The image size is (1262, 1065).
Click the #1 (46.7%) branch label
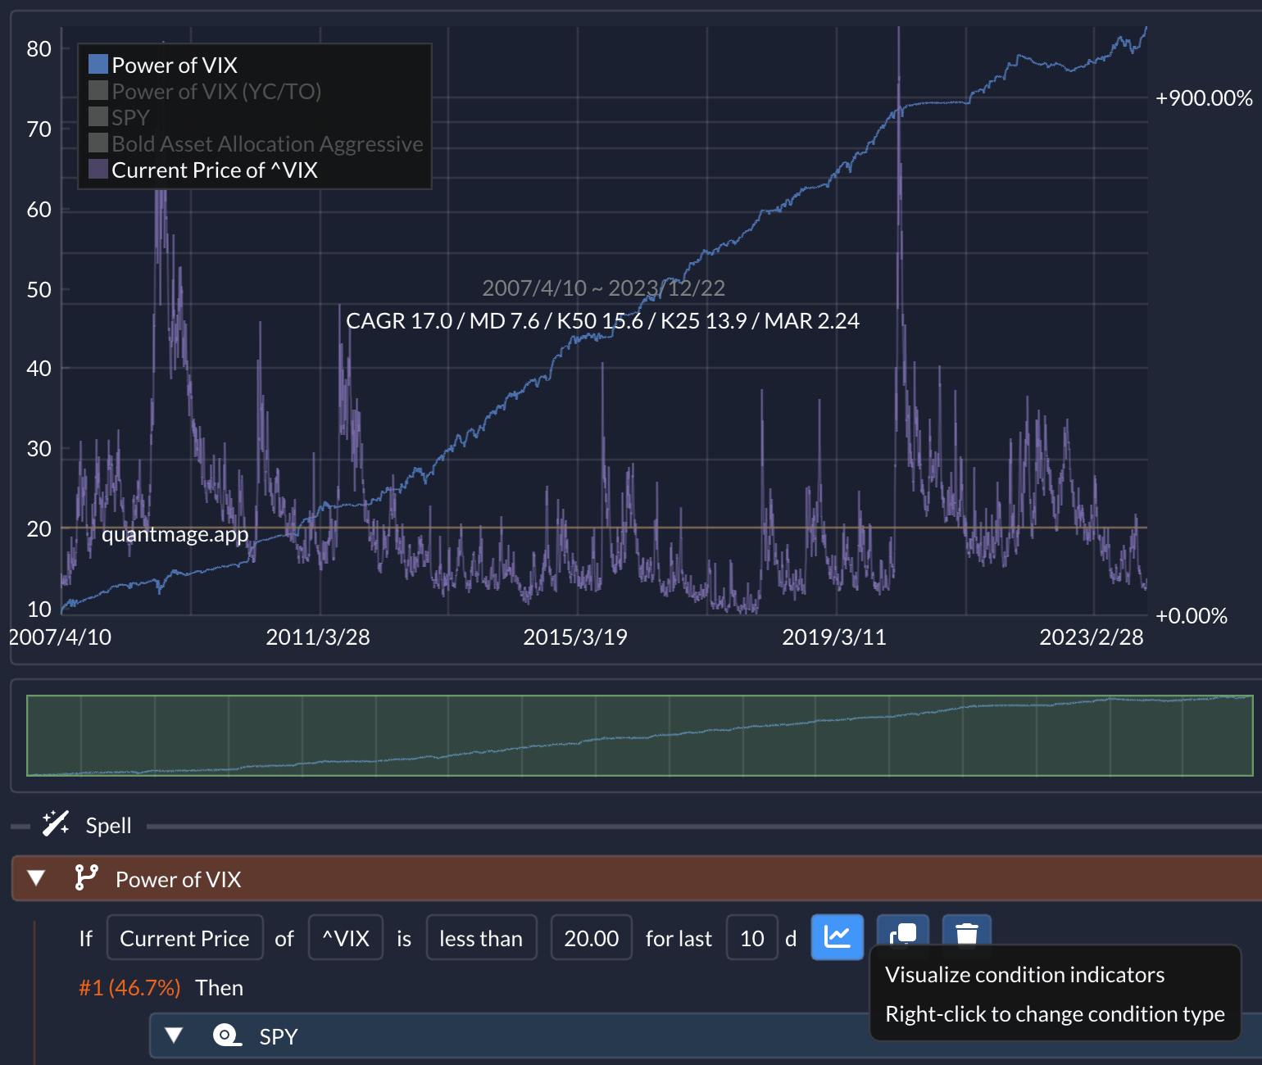click(129, 987)
